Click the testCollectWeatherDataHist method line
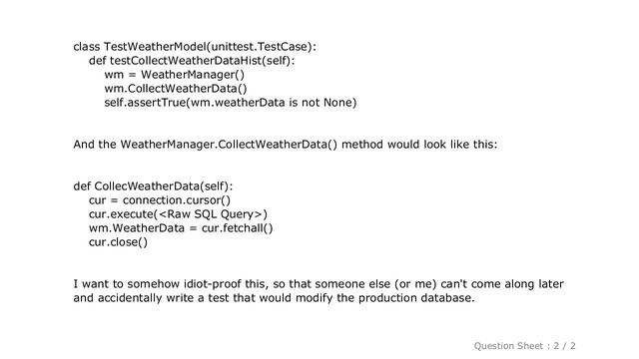 pos(192,61)
